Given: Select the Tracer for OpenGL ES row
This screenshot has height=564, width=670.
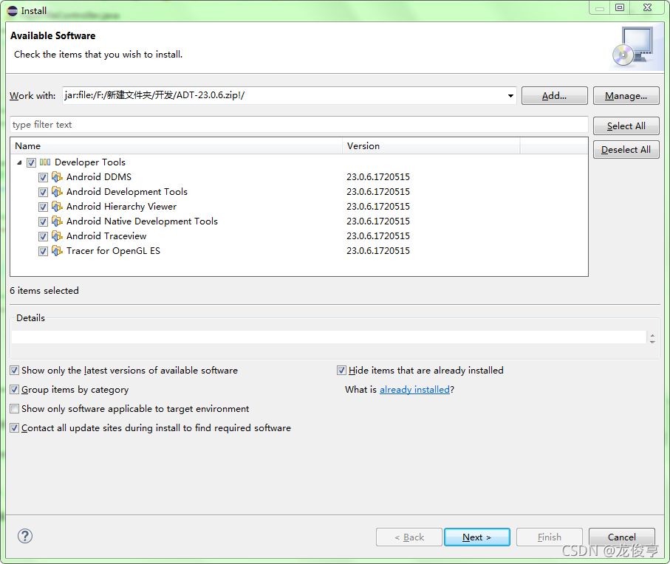Looking at the screenshot, I should click(x=113, y=251).
